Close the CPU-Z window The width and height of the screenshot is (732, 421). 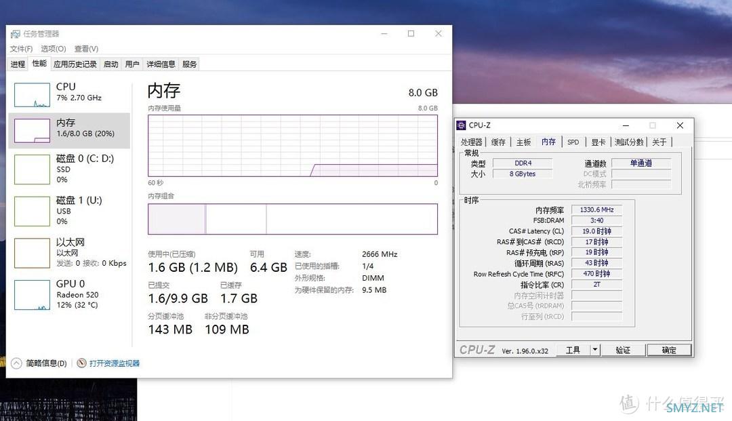(680, 125)
